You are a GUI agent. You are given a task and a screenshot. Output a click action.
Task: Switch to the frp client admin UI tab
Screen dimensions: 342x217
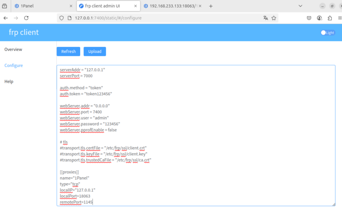pos(108,6)
